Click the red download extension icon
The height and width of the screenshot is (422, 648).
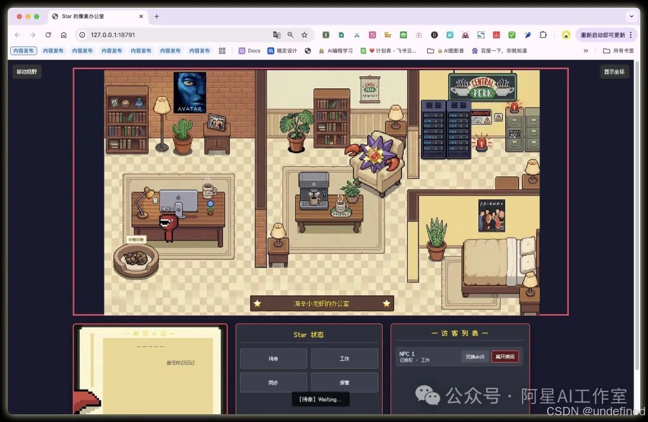[x=496, y=35]
